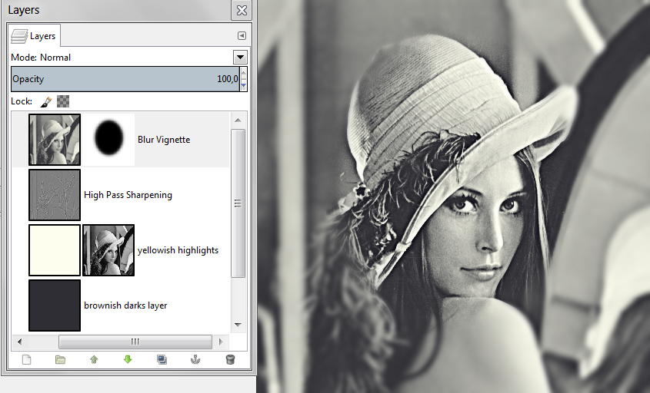Click horizontal scrollbar left arrow
The height and width of the screenshot is (393, 650).
pyautogui.click(x=19, y=342)
